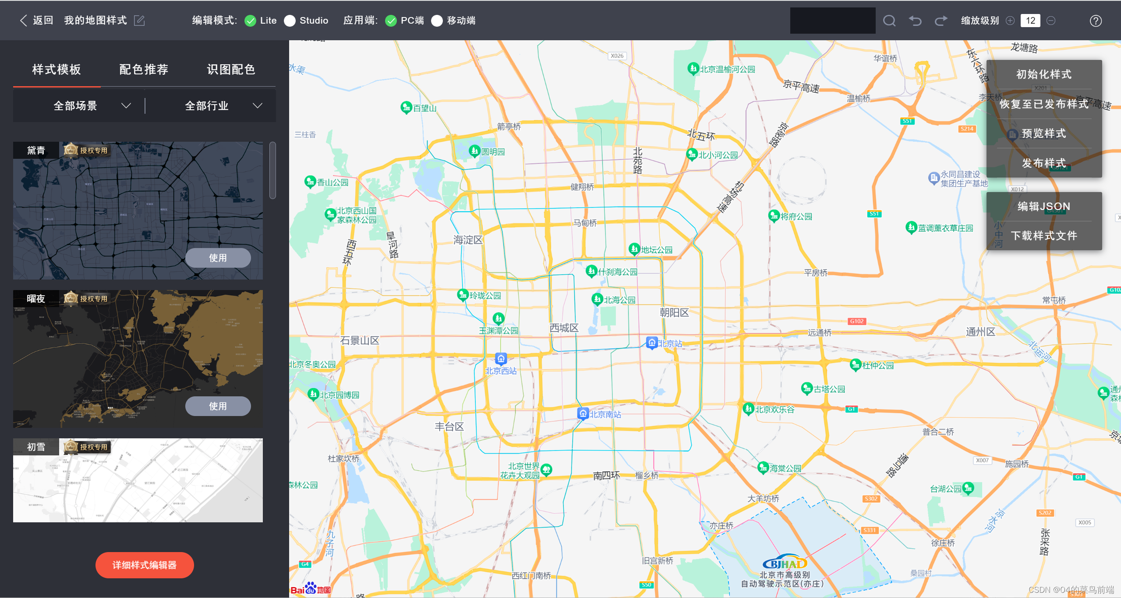
Task: Click the 详细样式编辑器 button
Action: [x=144, y=565]
